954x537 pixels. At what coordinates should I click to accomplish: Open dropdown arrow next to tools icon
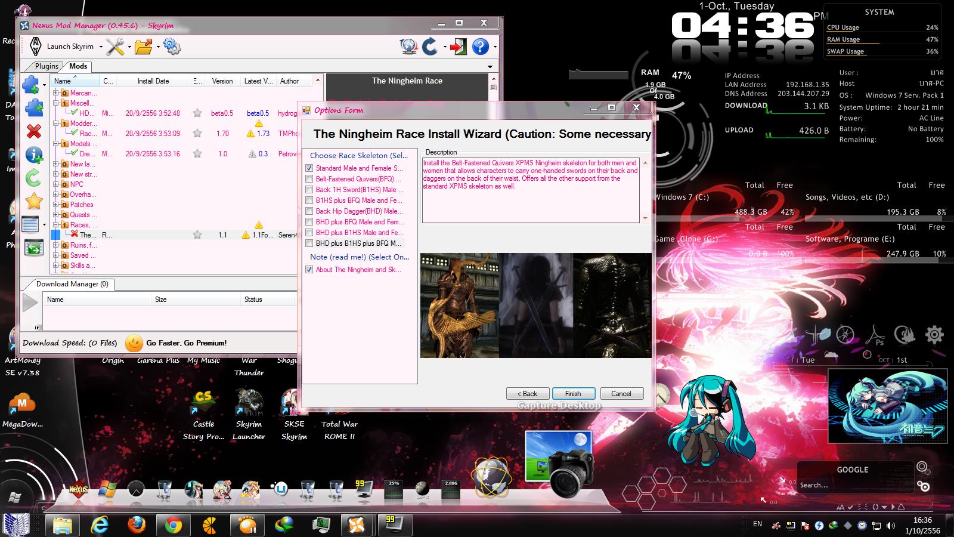tap(129, 47)
